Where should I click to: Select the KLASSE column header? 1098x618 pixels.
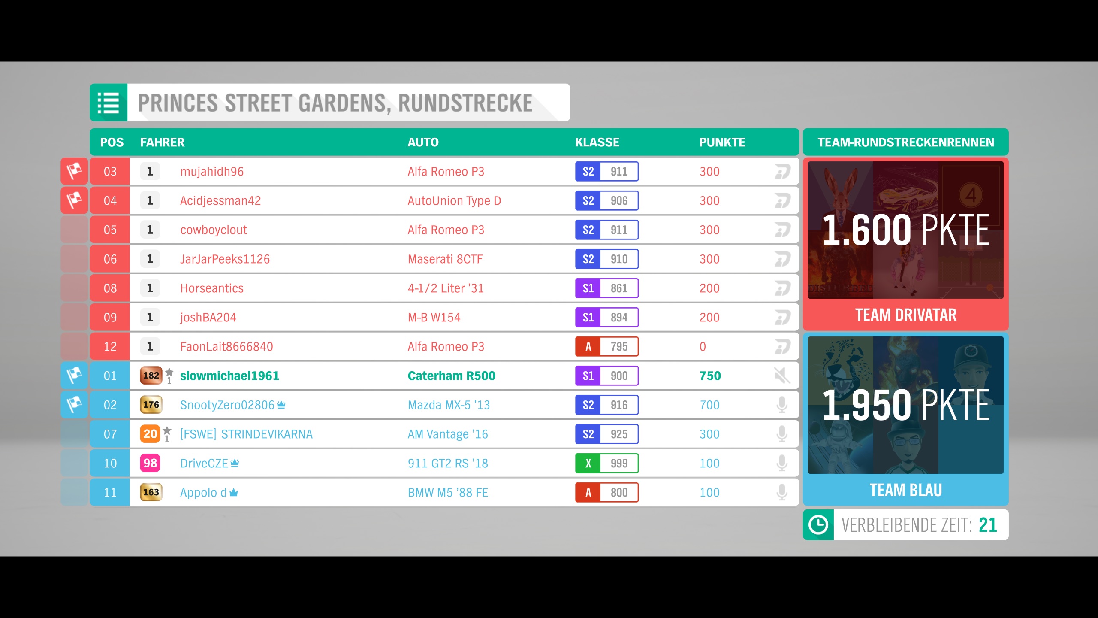597,142
